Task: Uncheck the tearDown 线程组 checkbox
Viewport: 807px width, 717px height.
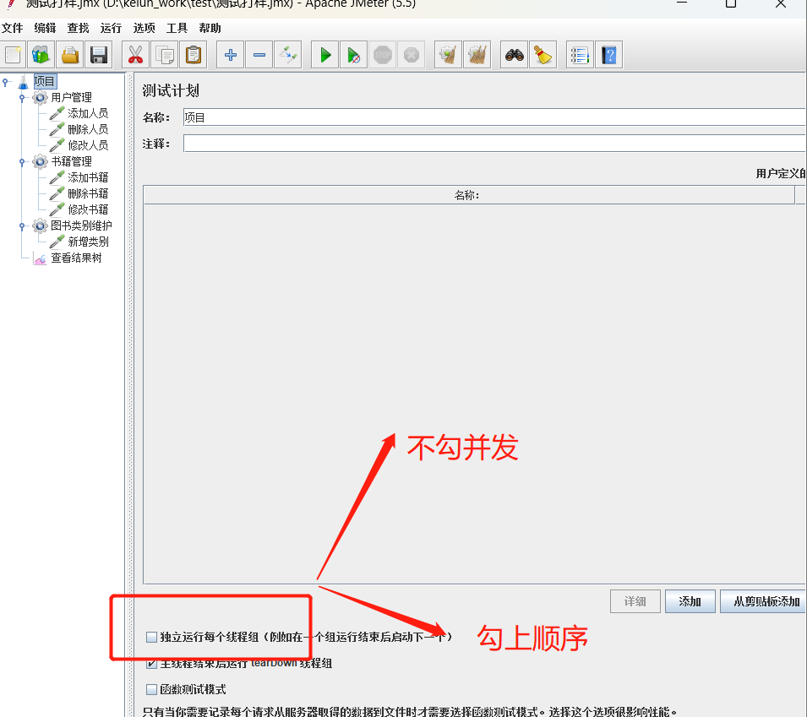Action: coord(151,664)
